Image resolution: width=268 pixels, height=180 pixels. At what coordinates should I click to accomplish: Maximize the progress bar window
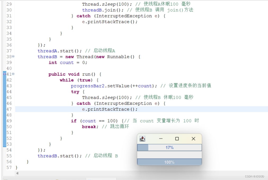[177, 139]
